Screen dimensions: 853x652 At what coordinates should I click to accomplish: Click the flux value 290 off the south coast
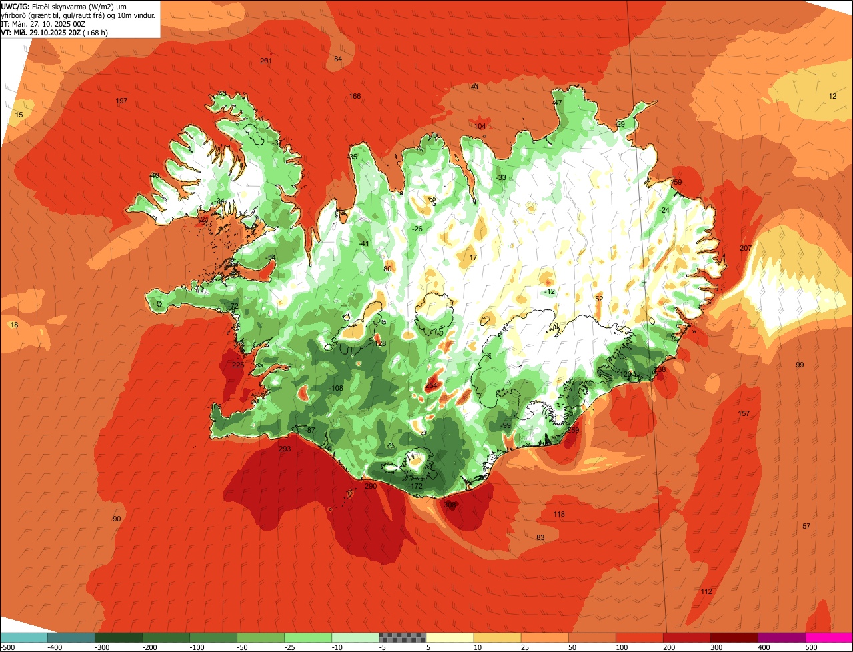pos(371,486)
